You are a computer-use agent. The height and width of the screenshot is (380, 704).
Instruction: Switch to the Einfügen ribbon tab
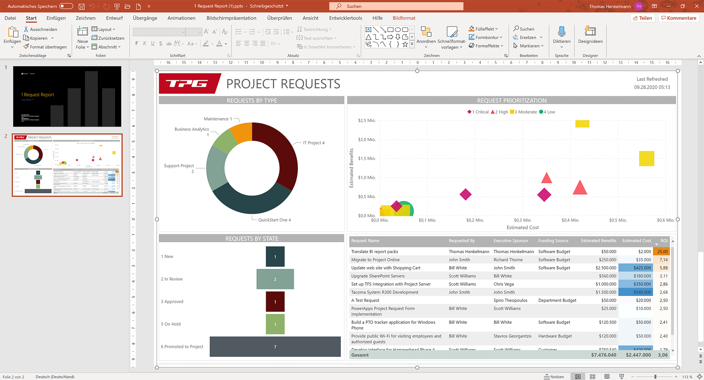56,18
